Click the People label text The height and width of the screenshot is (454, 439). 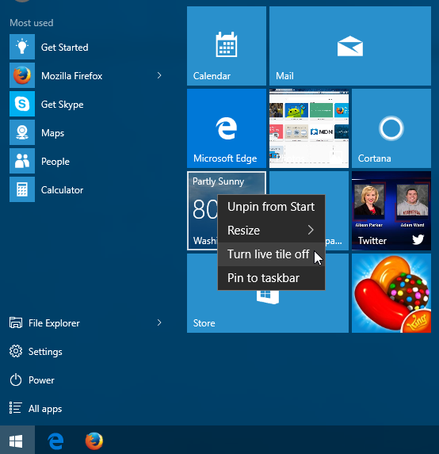tap(55, 162)
